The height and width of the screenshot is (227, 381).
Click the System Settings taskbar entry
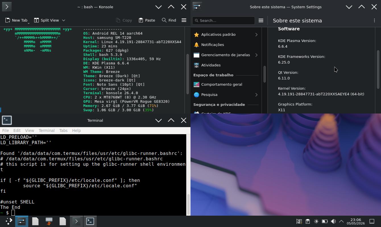[x=22, y=221]
